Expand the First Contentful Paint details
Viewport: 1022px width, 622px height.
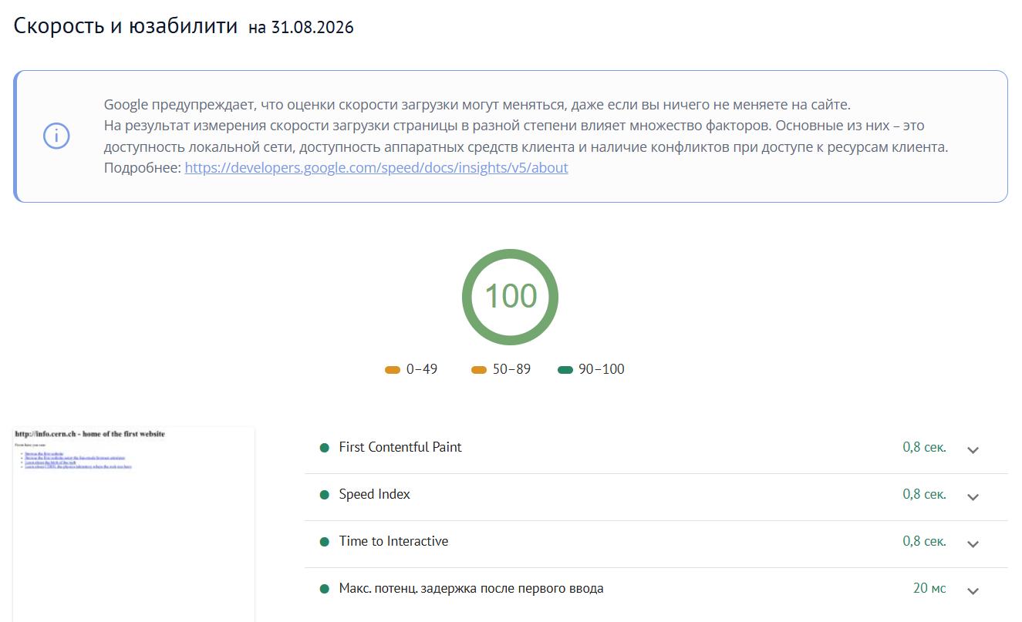[973, 449]
